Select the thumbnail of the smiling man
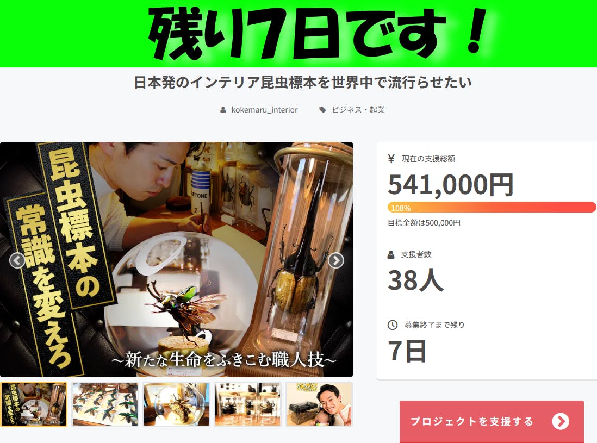The image size is (597, 443). pyautogui.click(x=319, y=404)
